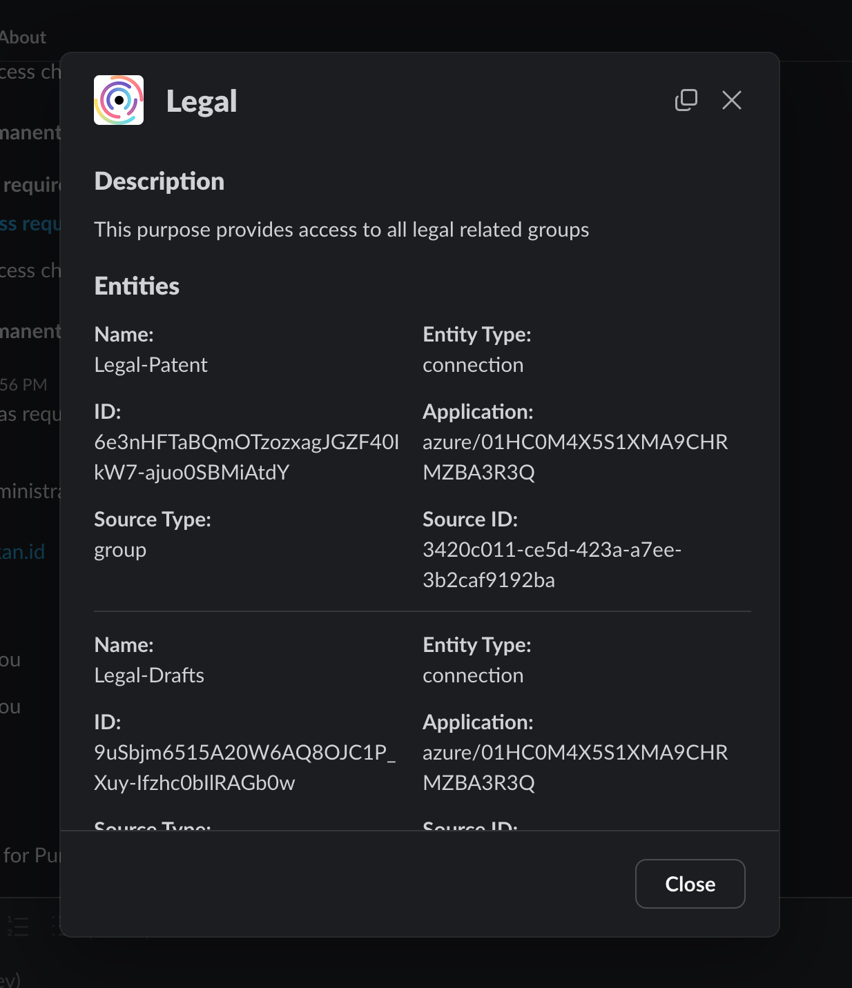Viewport: 852px width, 988px height.
Task: Open the modal in a new window
Action: click(x=686, y=100)
